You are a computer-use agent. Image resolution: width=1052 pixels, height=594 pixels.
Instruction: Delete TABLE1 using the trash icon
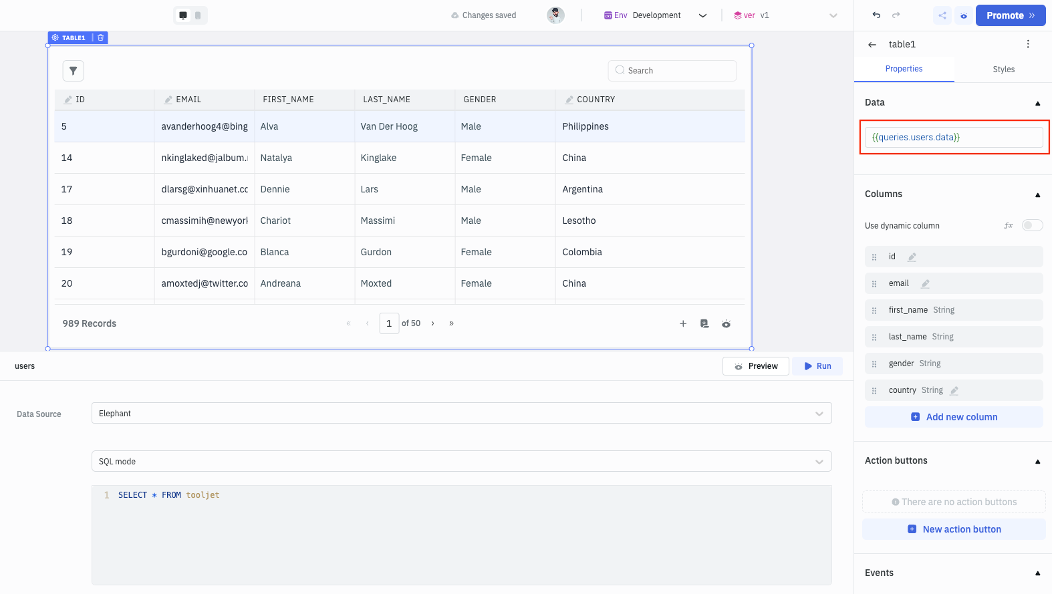tap(101, 37)
